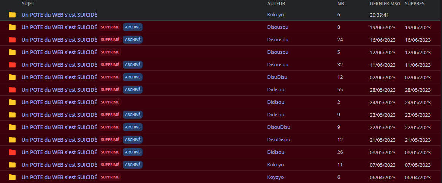Open the Koyoyo author profile link
Image resolution: width=442 pixels, height=183 pixels.
tap(276, 177)
